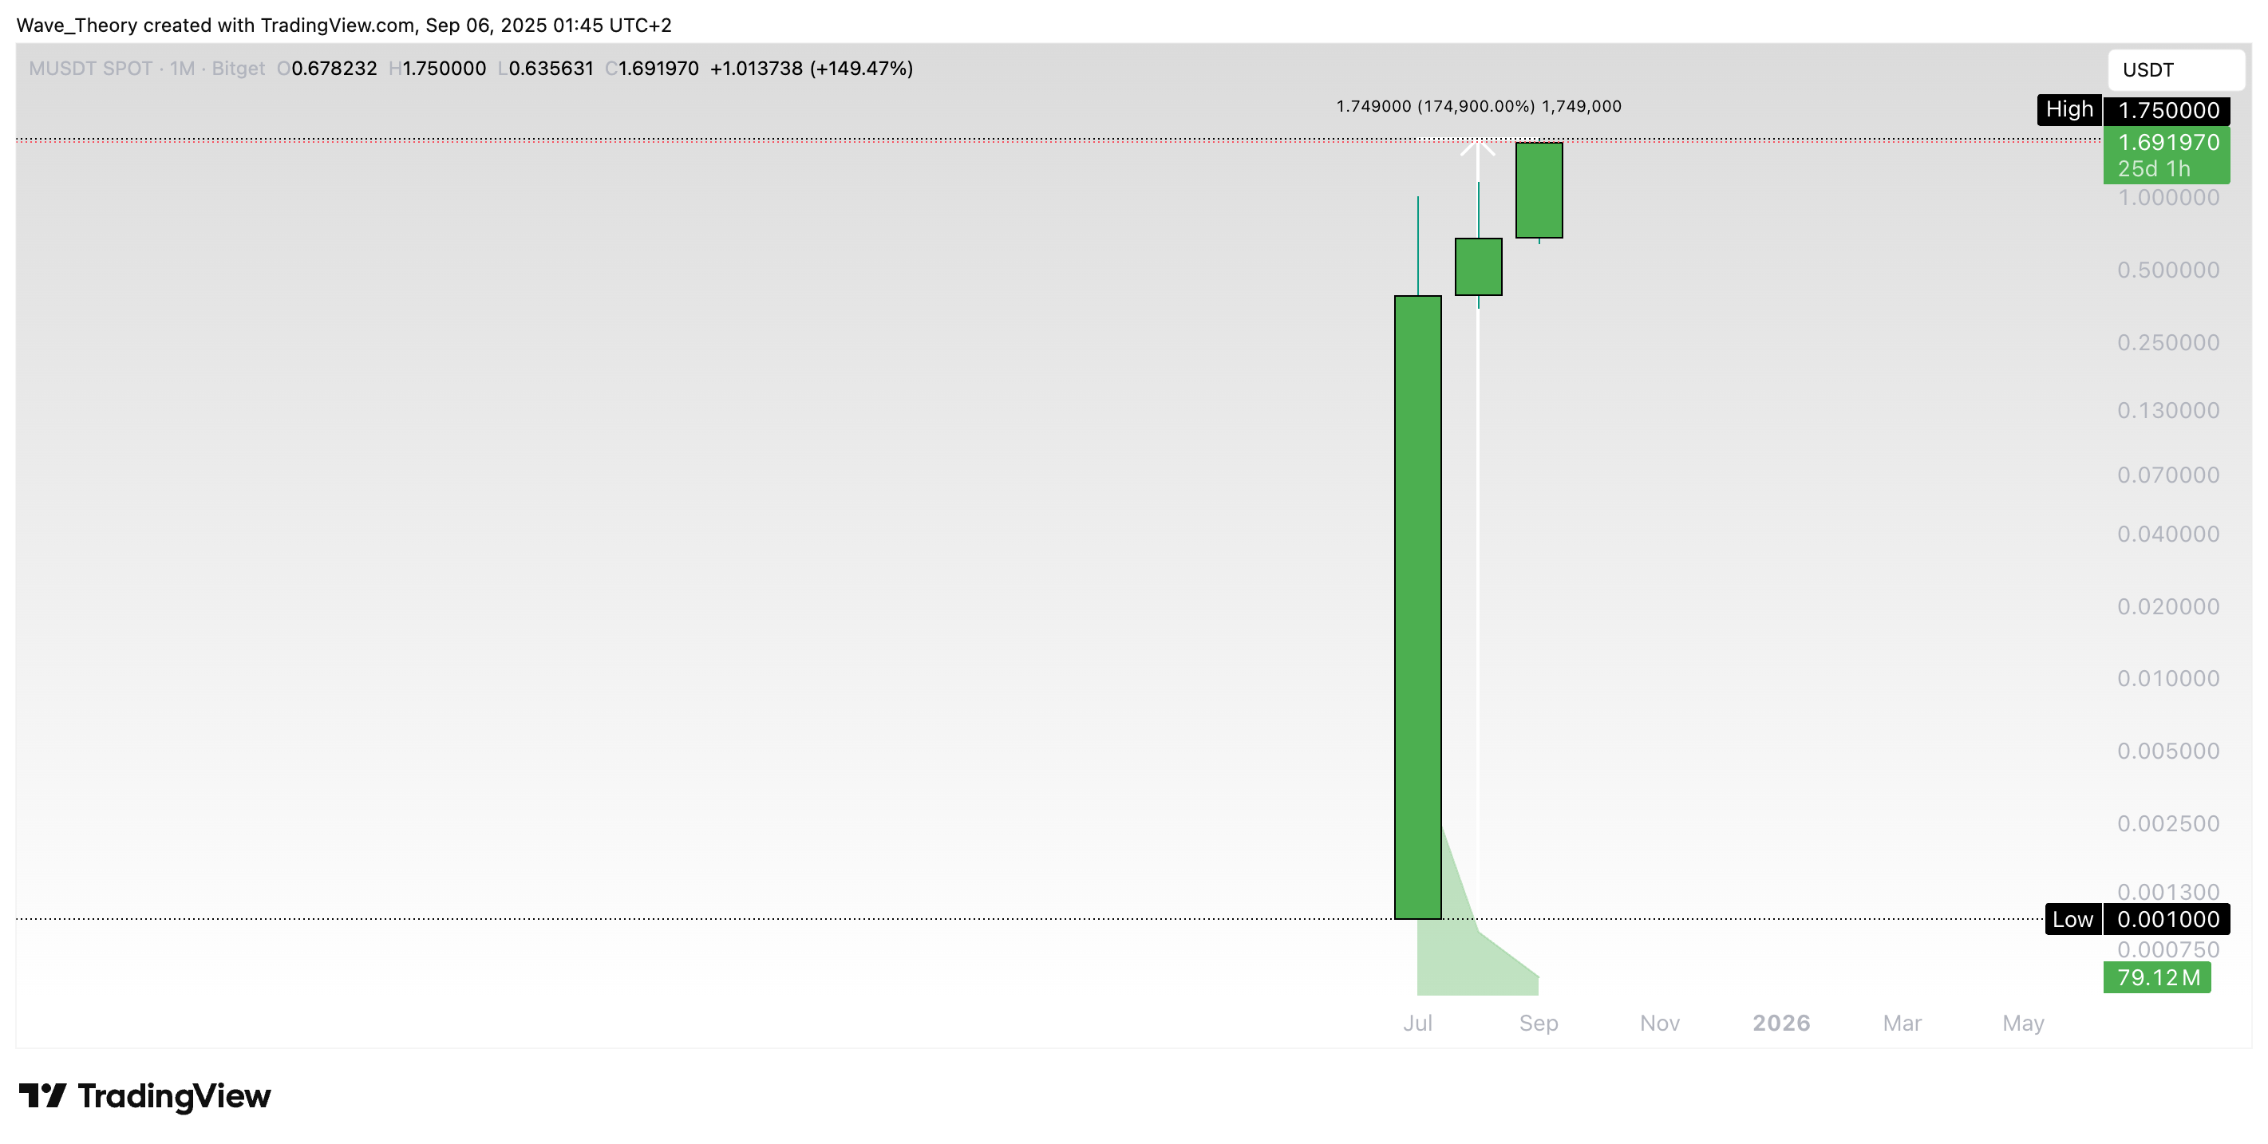Click the 79.12M volume label

click(2157, 978)
